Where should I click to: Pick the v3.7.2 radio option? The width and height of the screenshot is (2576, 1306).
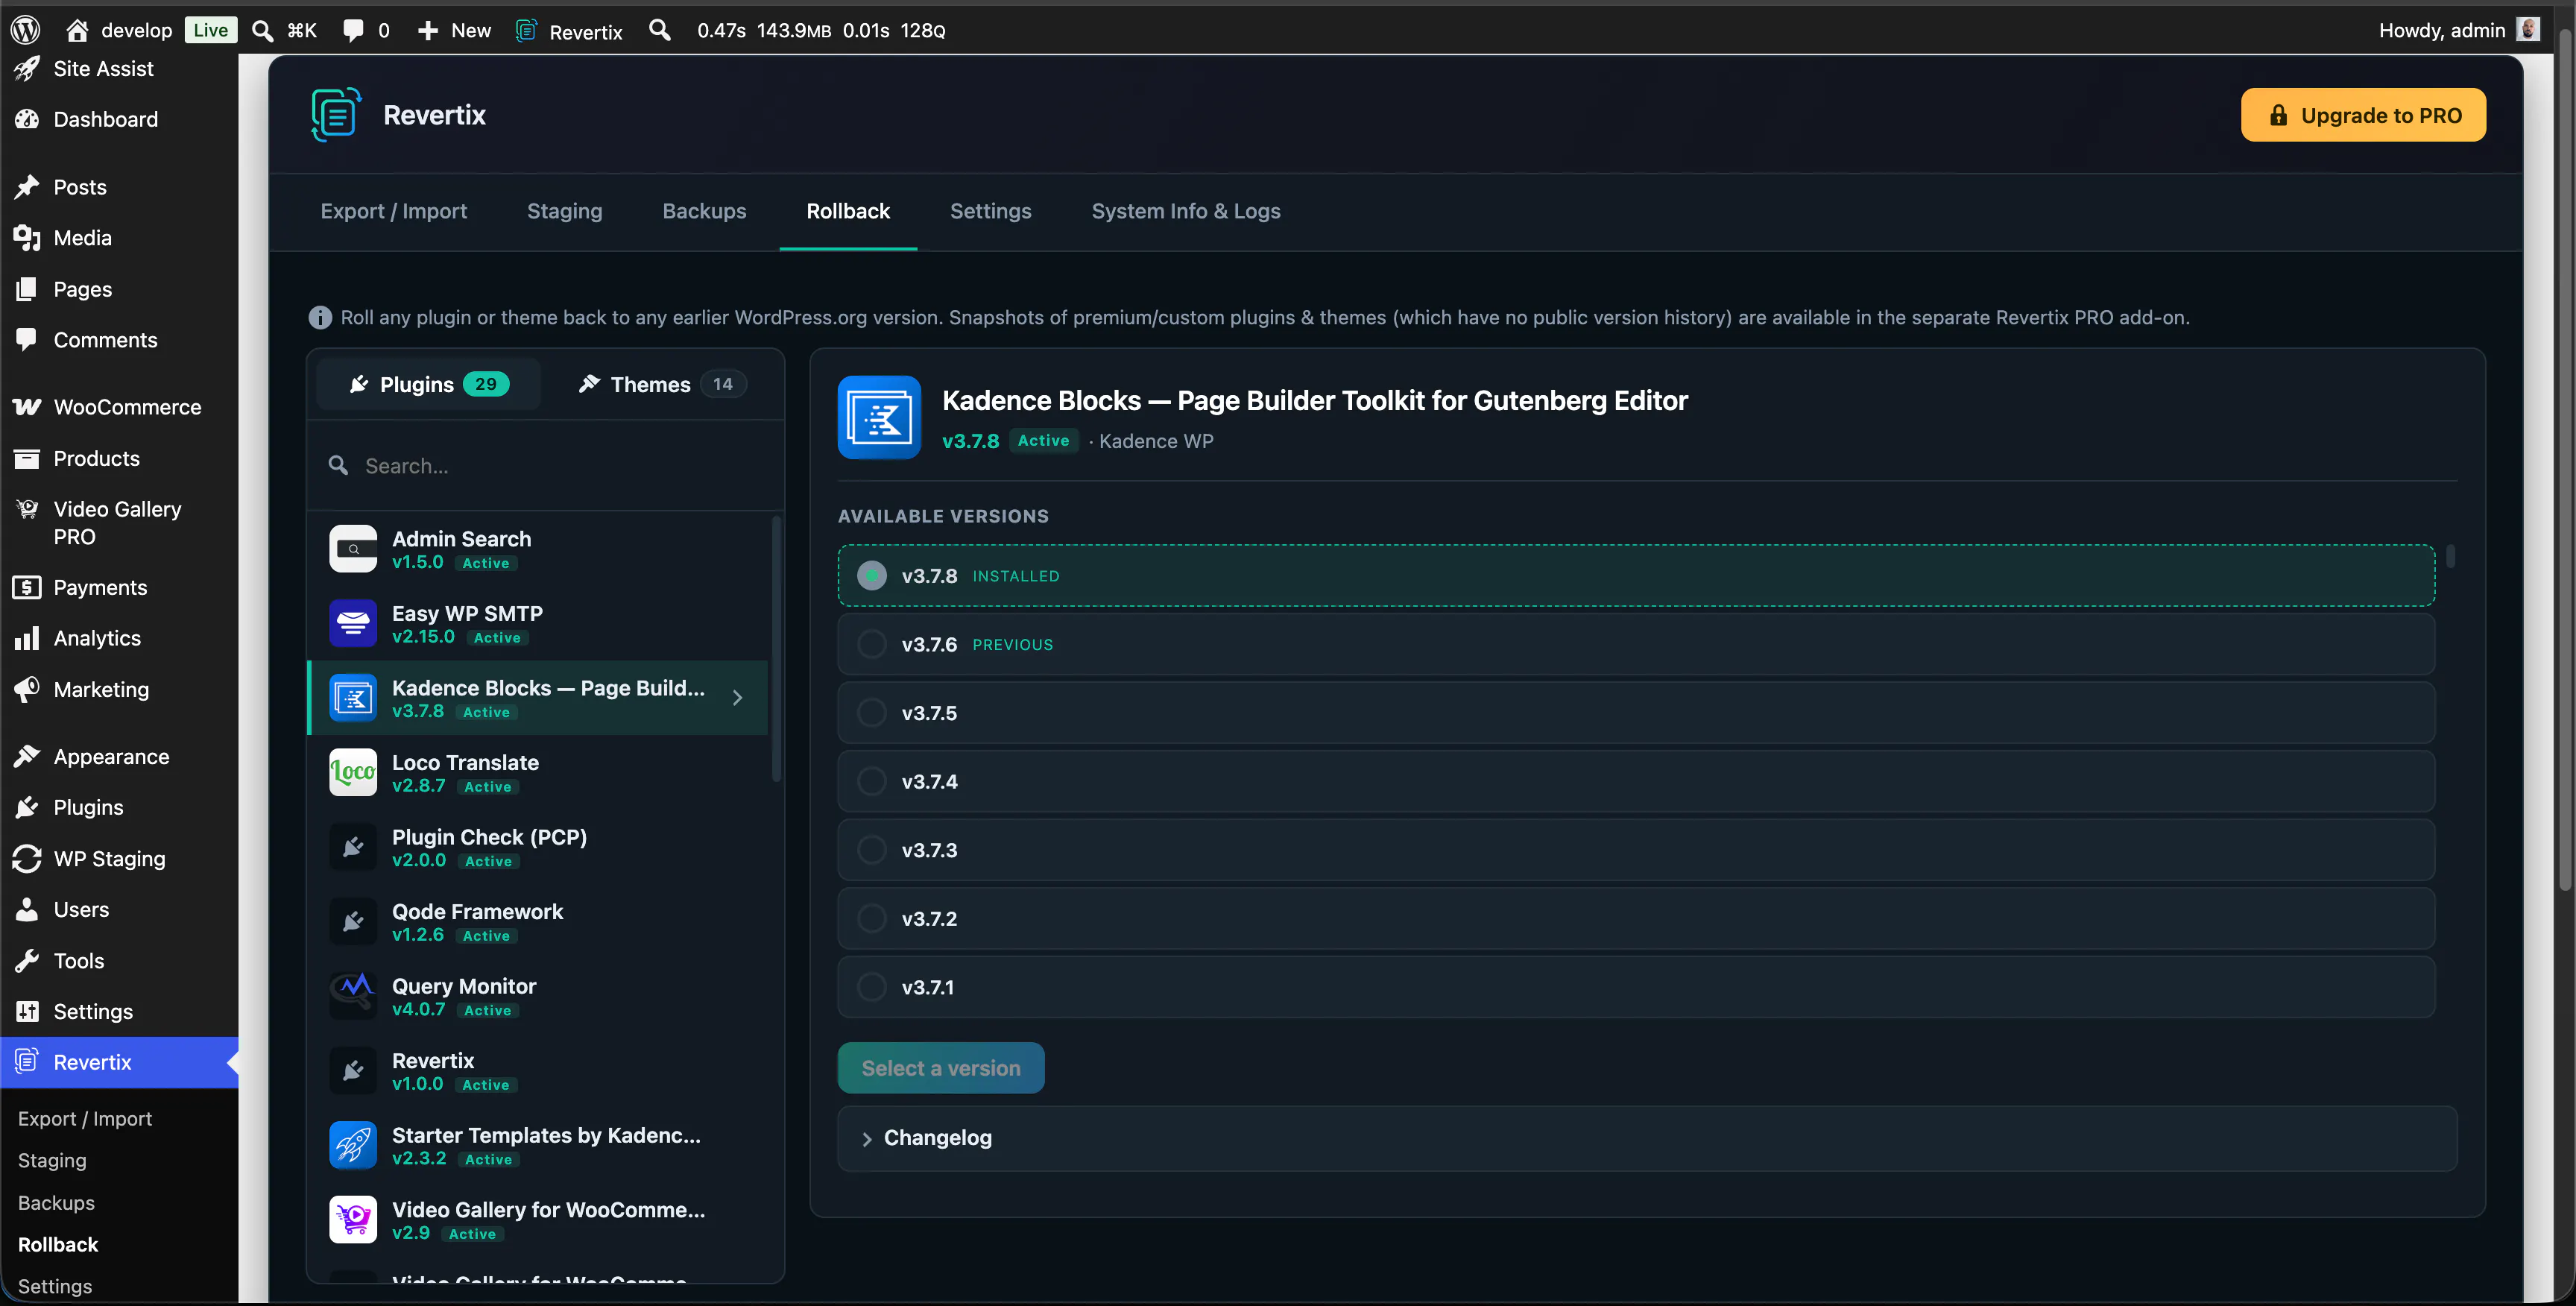pyautogui.click(x=872, y=919)
